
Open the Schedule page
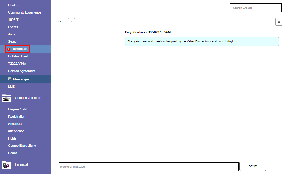tap(15, 124)
